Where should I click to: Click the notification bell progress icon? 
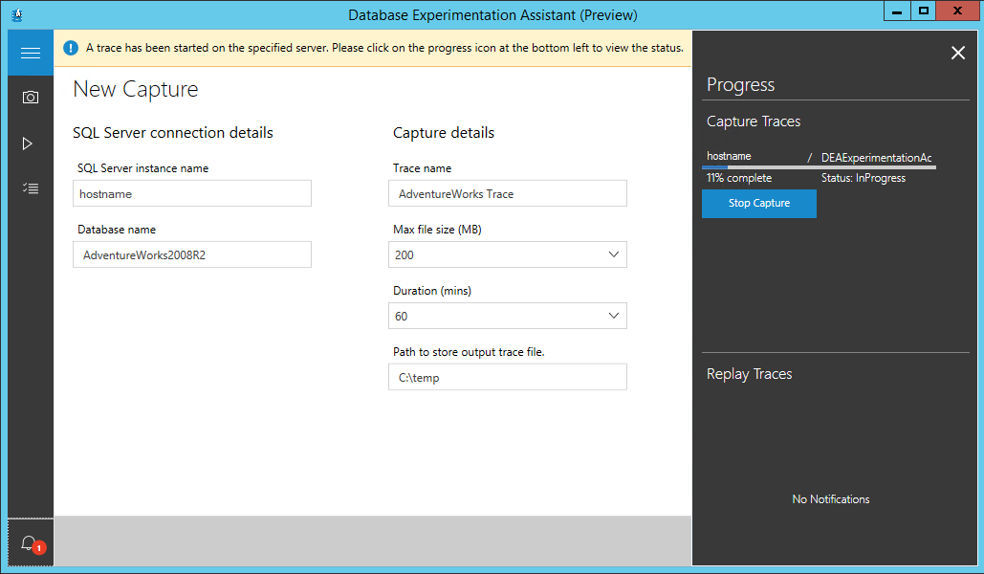coord(30,544)
